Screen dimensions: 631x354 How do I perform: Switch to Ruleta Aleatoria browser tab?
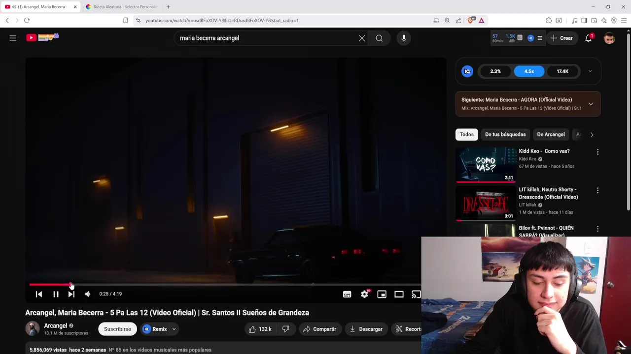click(x=121, y=7)
